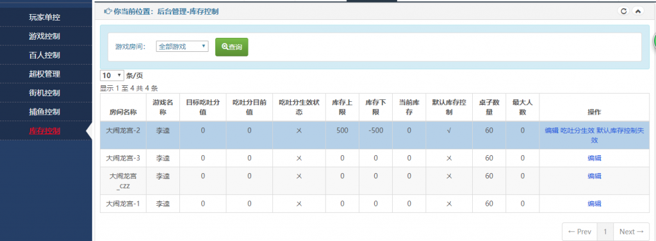Open the 游戏房间 全部游戏 dropdown
Viewport: 656px width, 241px height.
(x=182, y=46)
